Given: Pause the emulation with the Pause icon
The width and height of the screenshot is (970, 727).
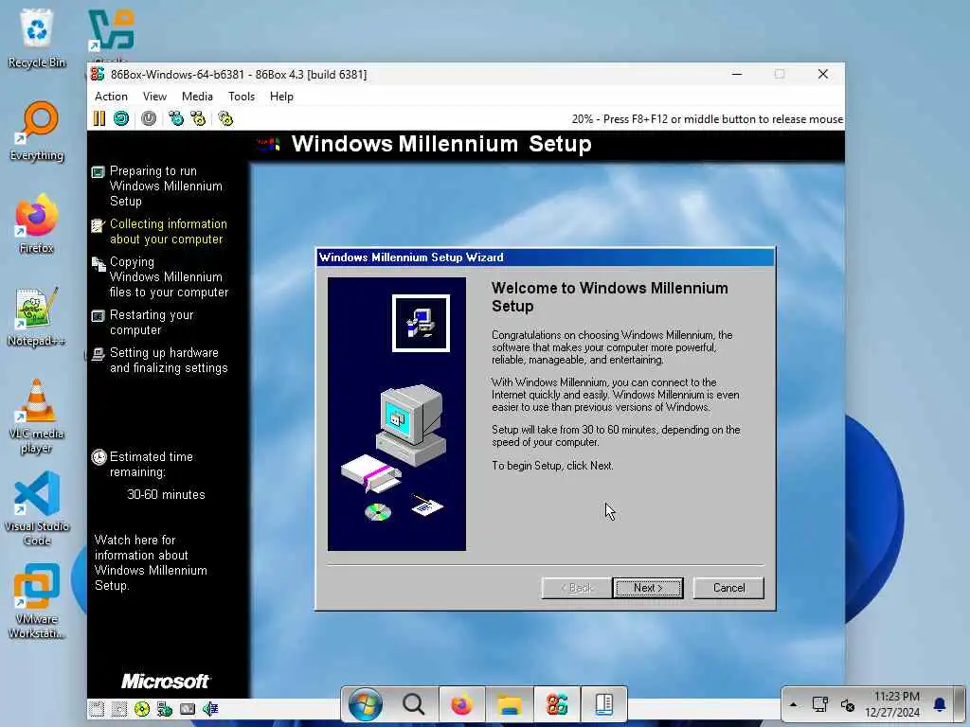Looking at the screenshot, I should (x=99, y=118).
